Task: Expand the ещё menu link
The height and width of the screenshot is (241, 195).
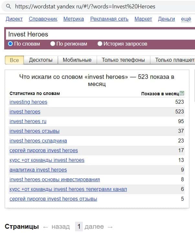Action: (186, 19)
